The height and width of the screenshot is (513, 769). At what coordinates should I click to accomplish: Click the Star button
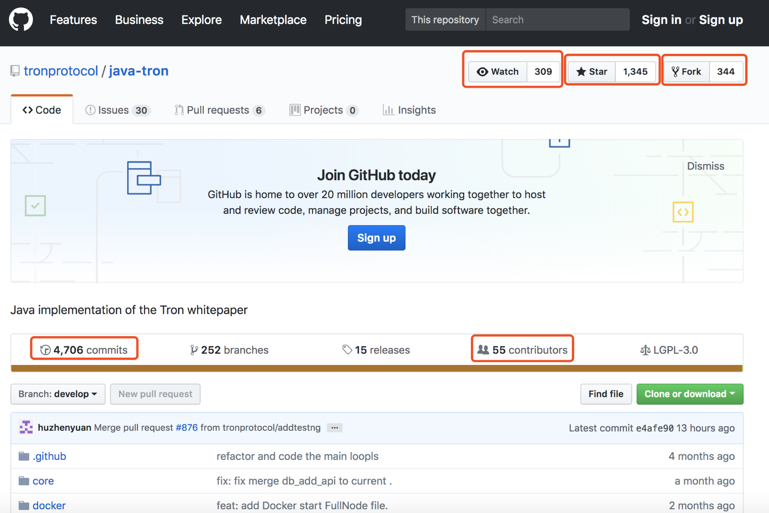pyautogui.click(x=592, y=72)
